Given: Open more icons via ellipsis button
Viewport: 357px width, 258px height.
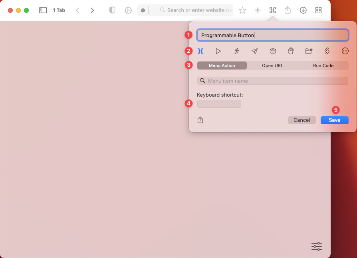Looking at the screenshot, I should pyautogui.click(x=345, y=51).
